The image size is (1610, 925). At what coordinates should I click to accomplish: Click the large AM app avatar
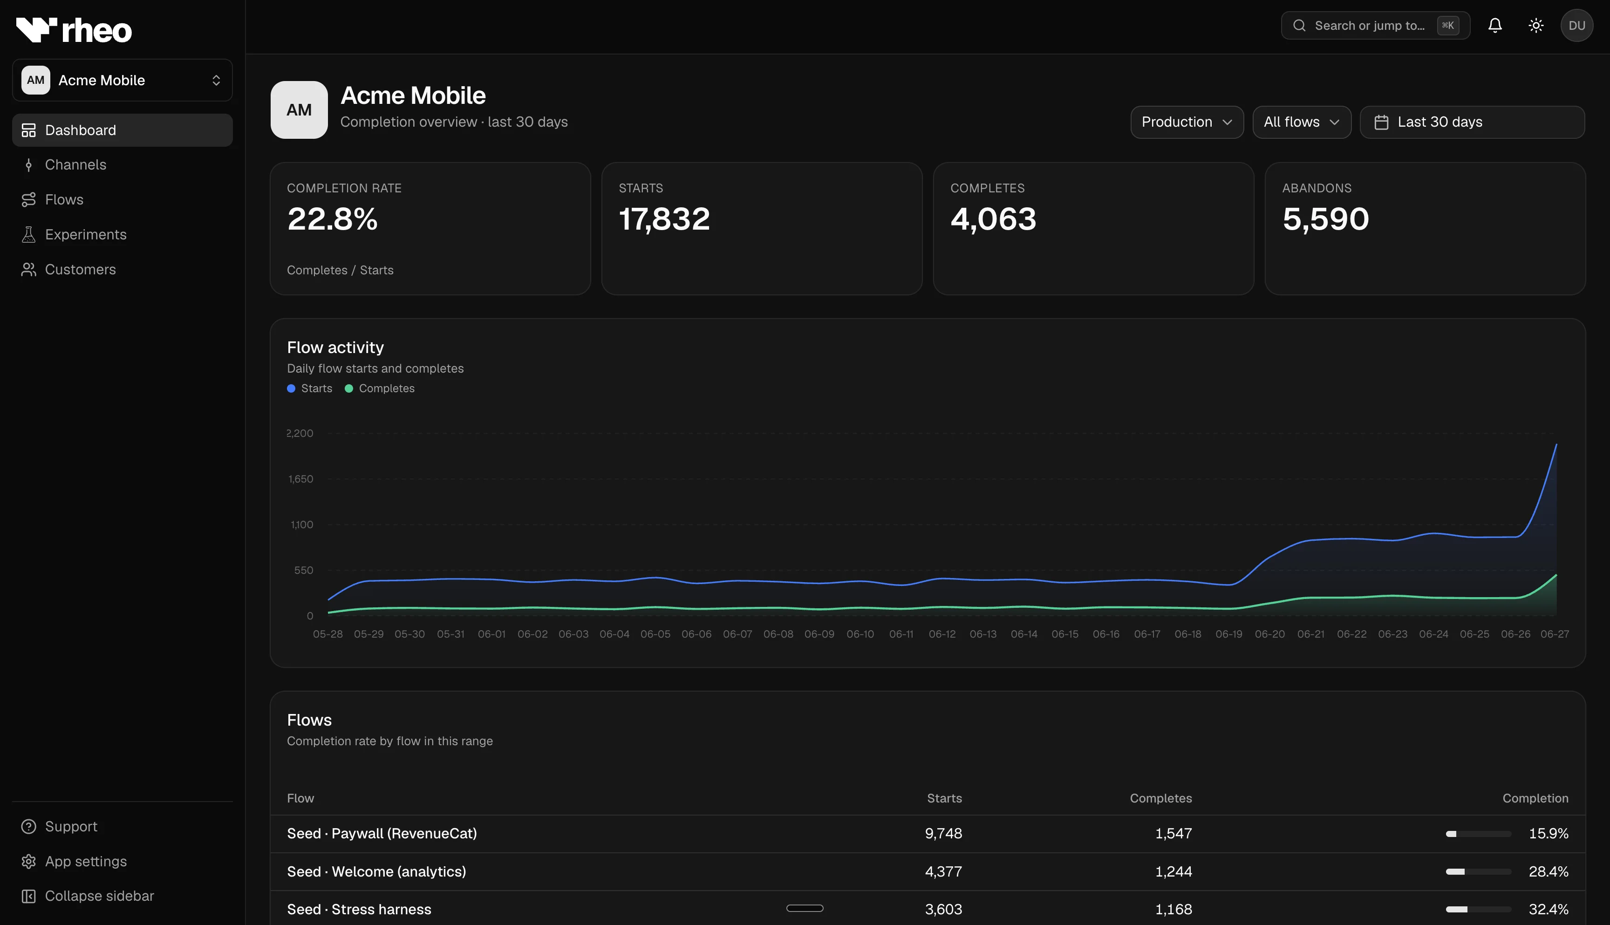coord(299,110)
